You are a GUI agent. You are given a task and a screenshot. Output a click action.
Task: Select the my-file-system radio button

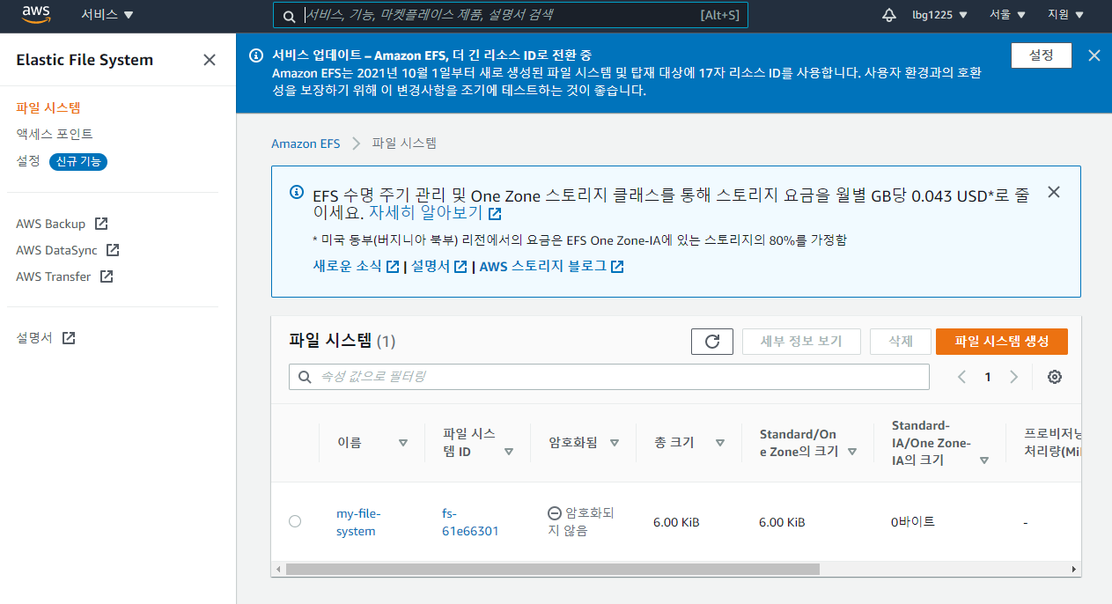tap(295, 521)
